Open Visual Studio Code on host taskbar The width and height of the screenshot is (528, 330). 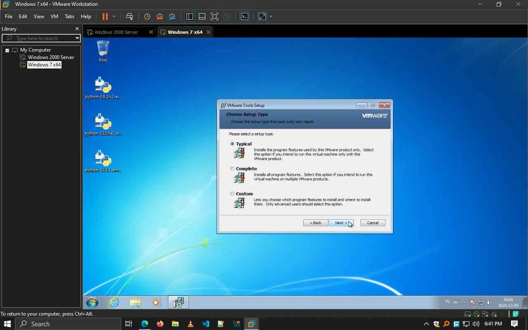[206, 324]
